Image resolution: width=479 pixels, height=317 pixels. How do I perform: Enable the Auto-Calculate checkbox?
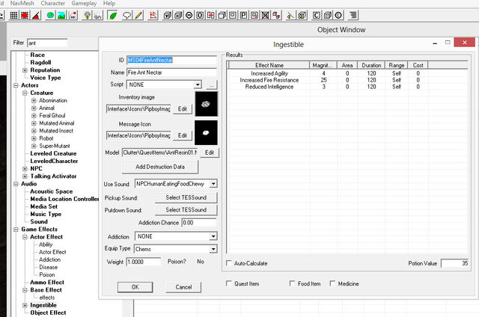(x=229, y=263)
